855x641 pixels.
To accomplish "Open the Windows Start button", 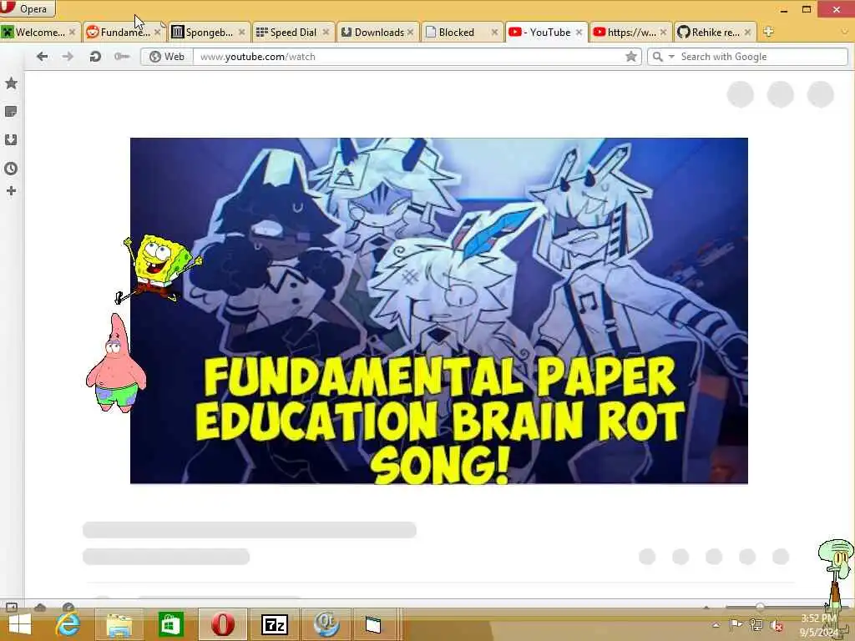I will (20, 624).
